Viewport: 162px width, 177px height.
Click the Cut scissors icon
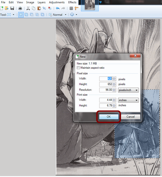click(28, 8)
